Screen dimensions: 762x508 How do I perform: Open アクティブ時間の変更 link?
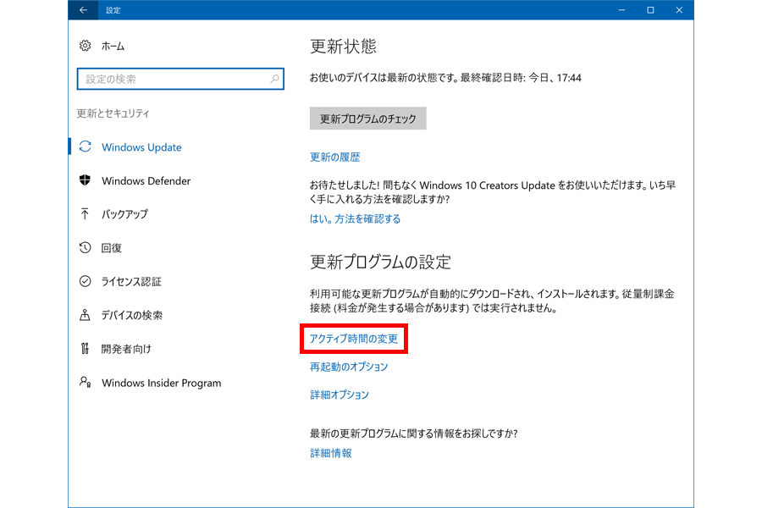tap(354, 339)
